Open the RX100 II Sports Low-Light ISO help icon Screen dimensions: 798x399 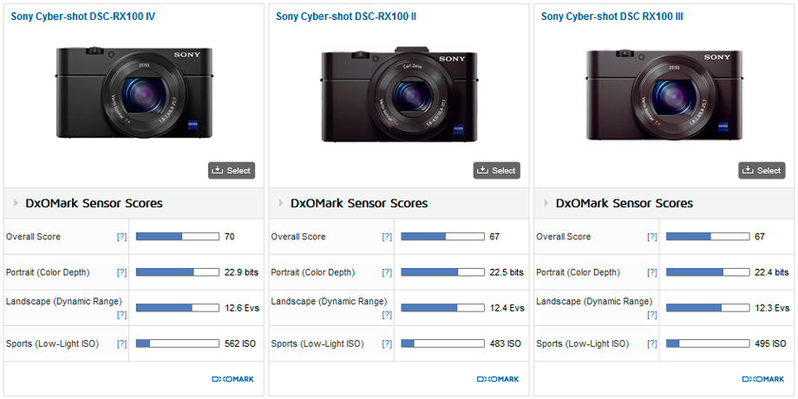[387, 344]
